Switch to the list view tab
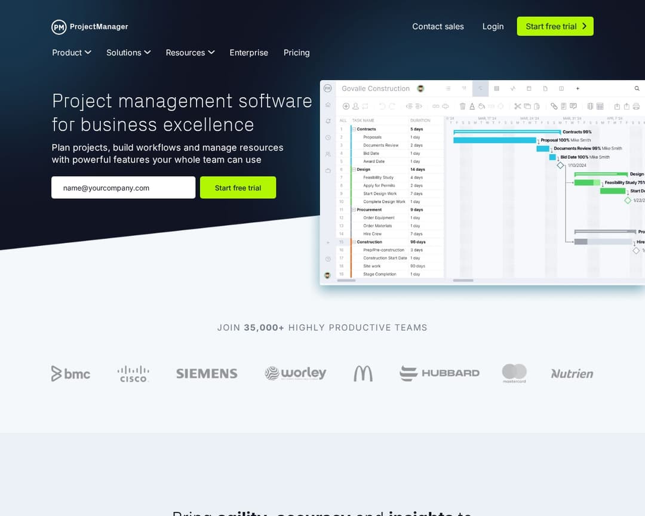The height and width of the screenshot is (516, 645). click(449, 88)
